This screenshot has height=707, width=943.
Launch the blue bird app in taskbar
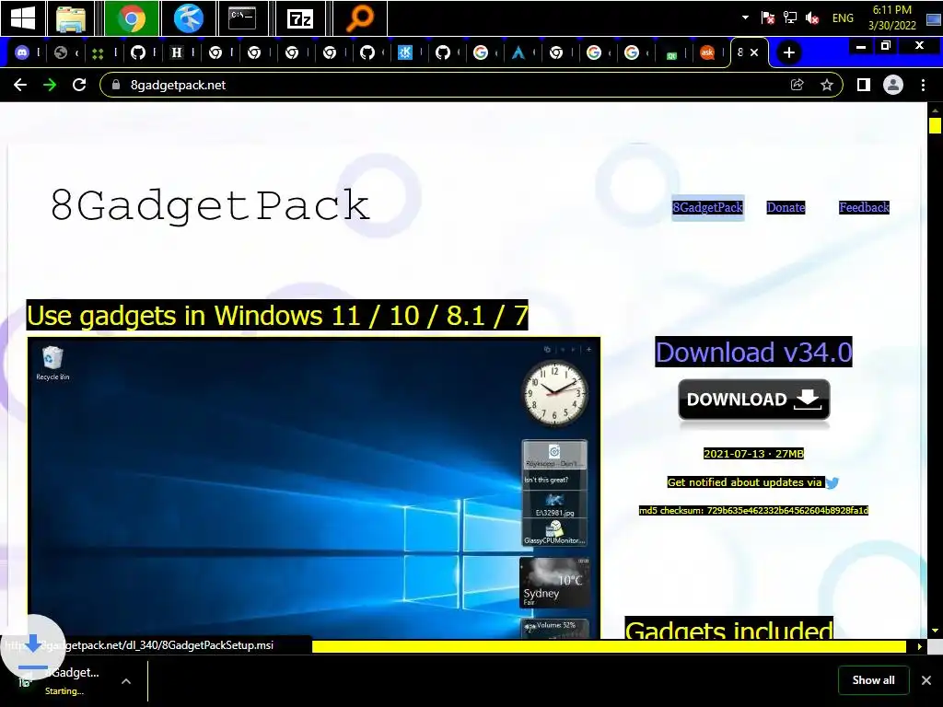point(188,18)
